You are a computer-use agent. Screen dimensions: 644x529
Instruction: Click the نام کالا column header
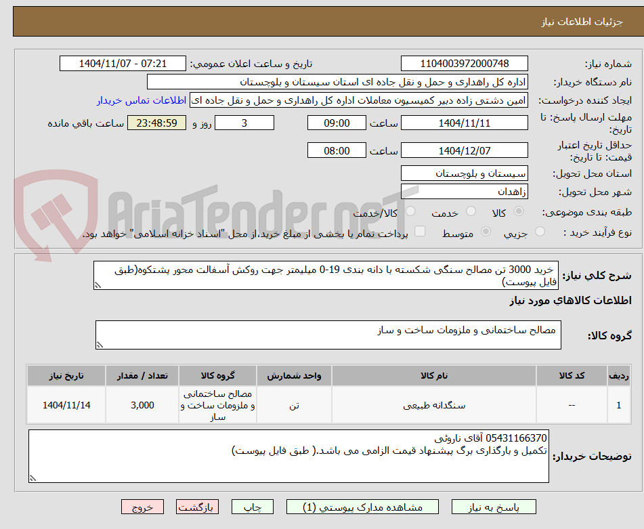tap(433, 376)
